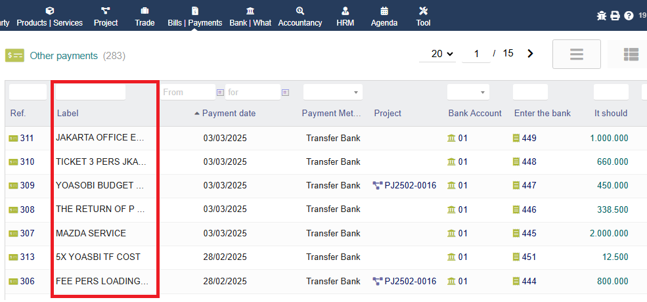Click the printer icon in top bar
The width and height of the screenshot is (647, 302).
coord(615,16)
